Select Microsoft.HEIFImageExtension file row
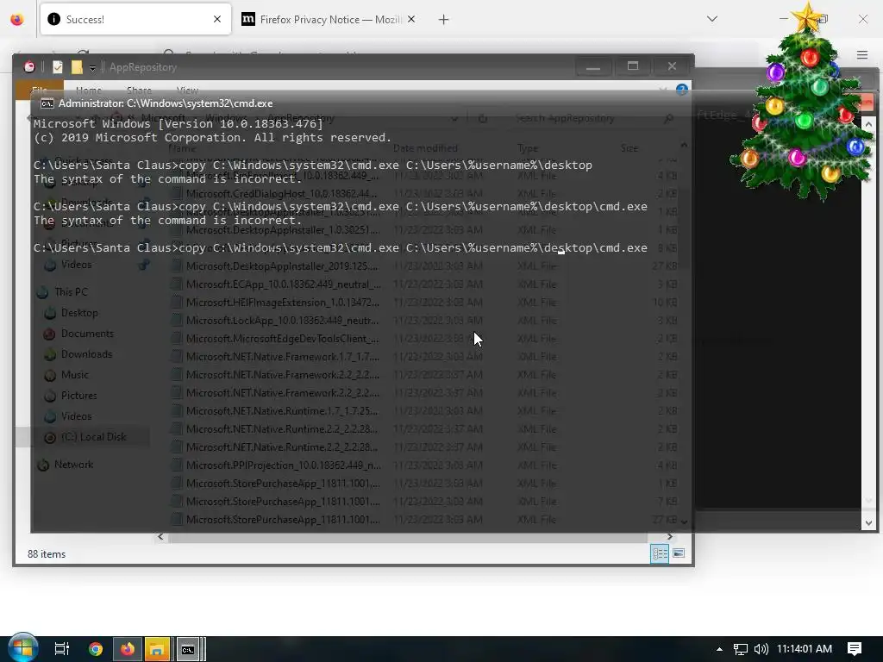Screen dimensions: 883x662 (x=423, y=303)
